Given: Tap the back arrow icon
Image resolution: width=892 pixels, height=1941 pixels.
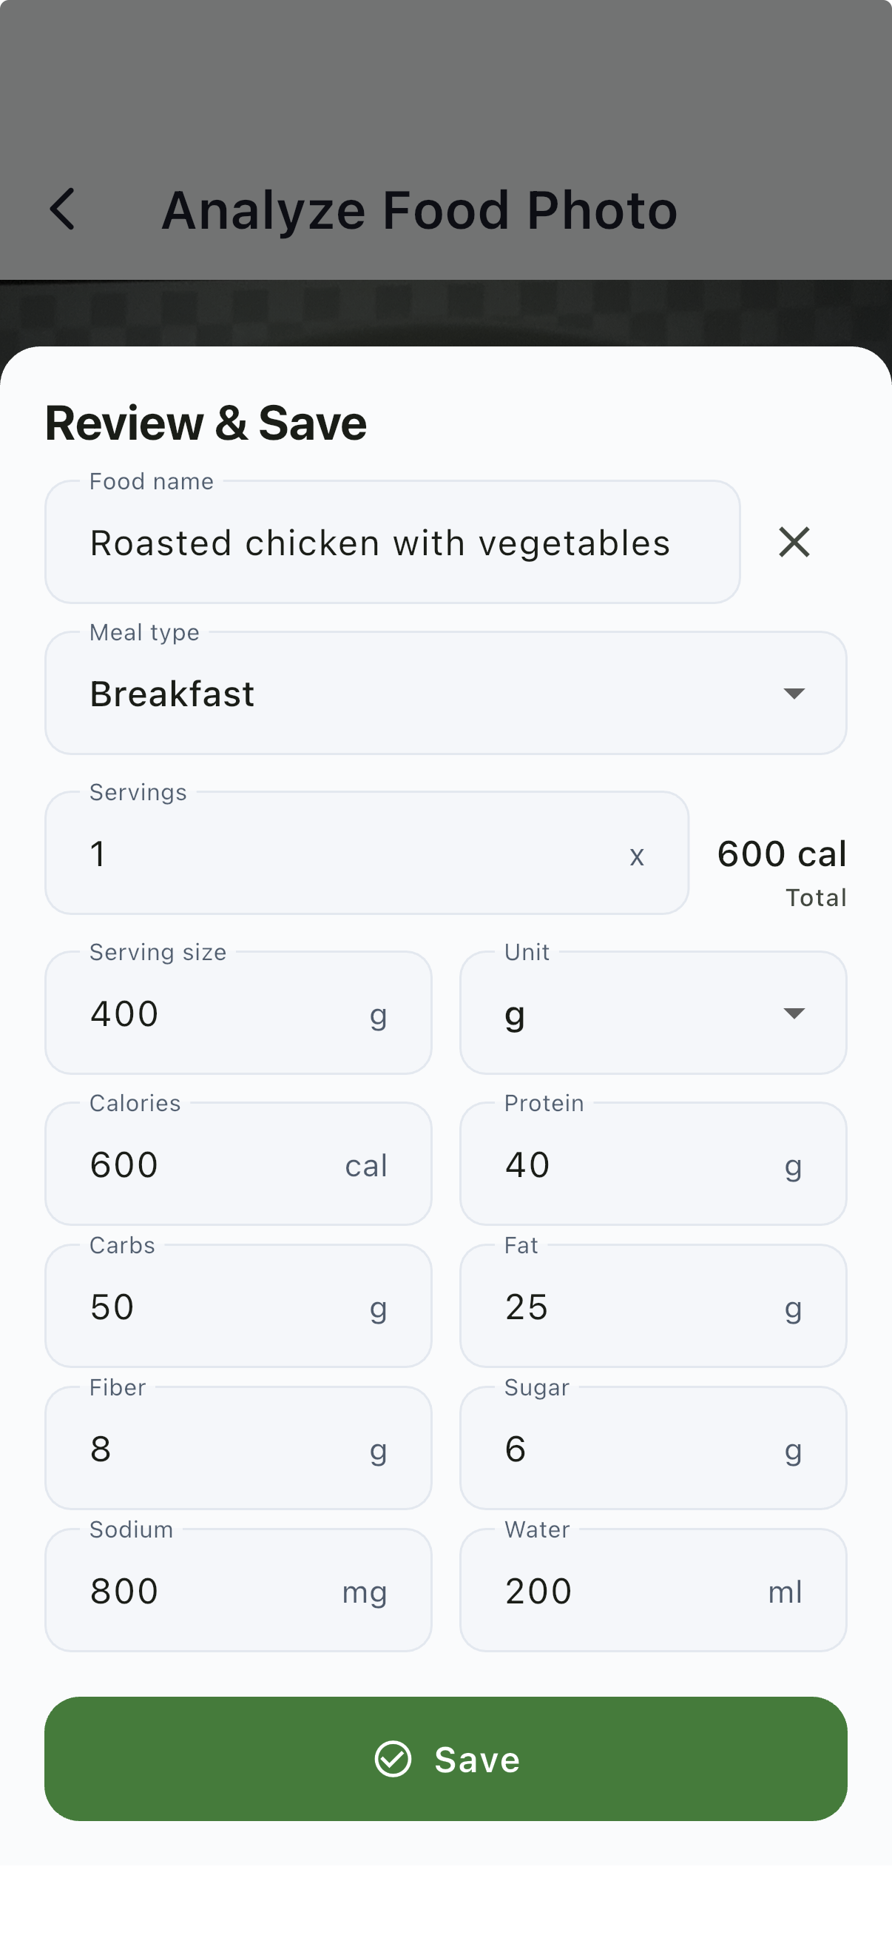Looking at the screenshot, I should point(62,209).
